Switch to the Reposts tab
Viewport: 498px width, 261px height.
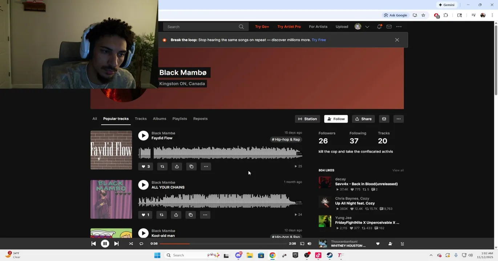[x=200, y=119]
